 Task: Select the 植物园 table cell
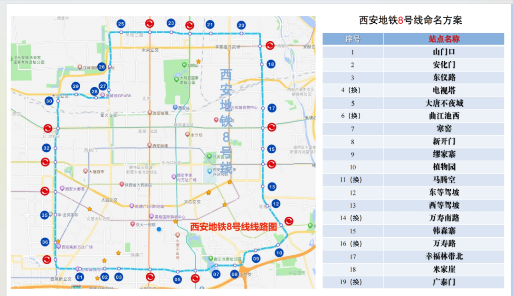[x=444, y=167]
